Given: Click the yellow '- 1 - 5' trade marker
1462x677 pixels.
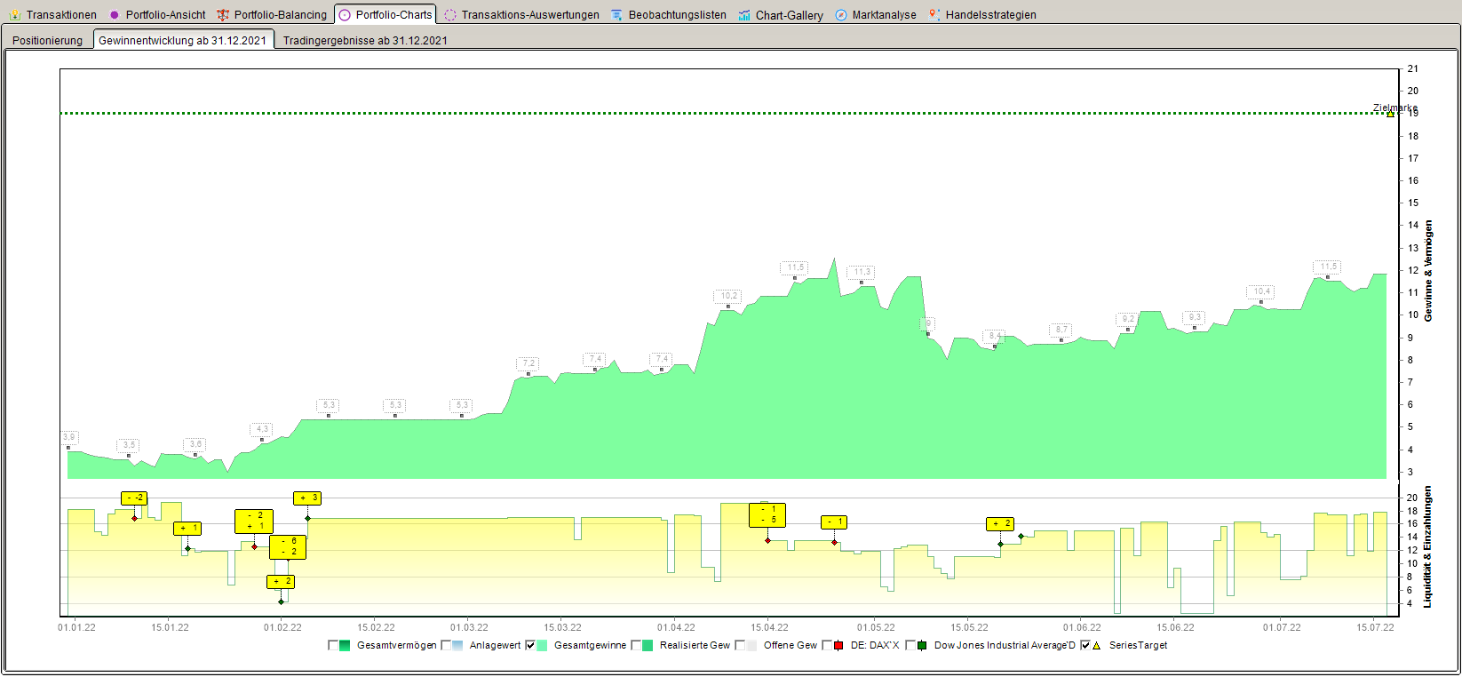Looking at the screenshot, I should point(767,515).
